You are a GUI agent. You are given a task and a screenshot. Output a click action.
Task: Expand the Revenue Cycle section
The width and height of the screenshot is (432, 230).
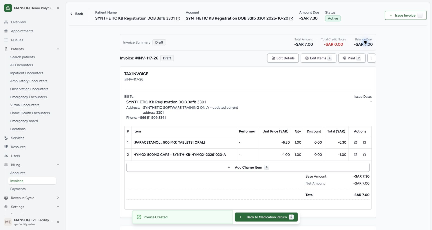click(x=58, y=198)
